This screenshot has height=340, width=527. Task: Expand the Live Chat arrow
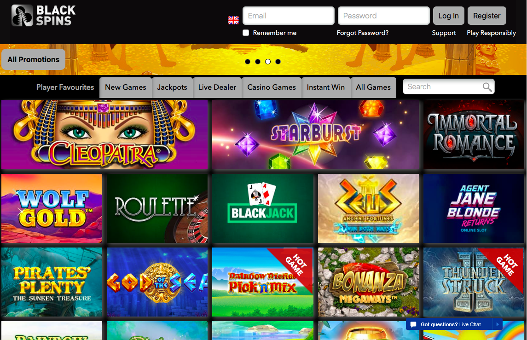pyautogui.click(x=498, y=324)
